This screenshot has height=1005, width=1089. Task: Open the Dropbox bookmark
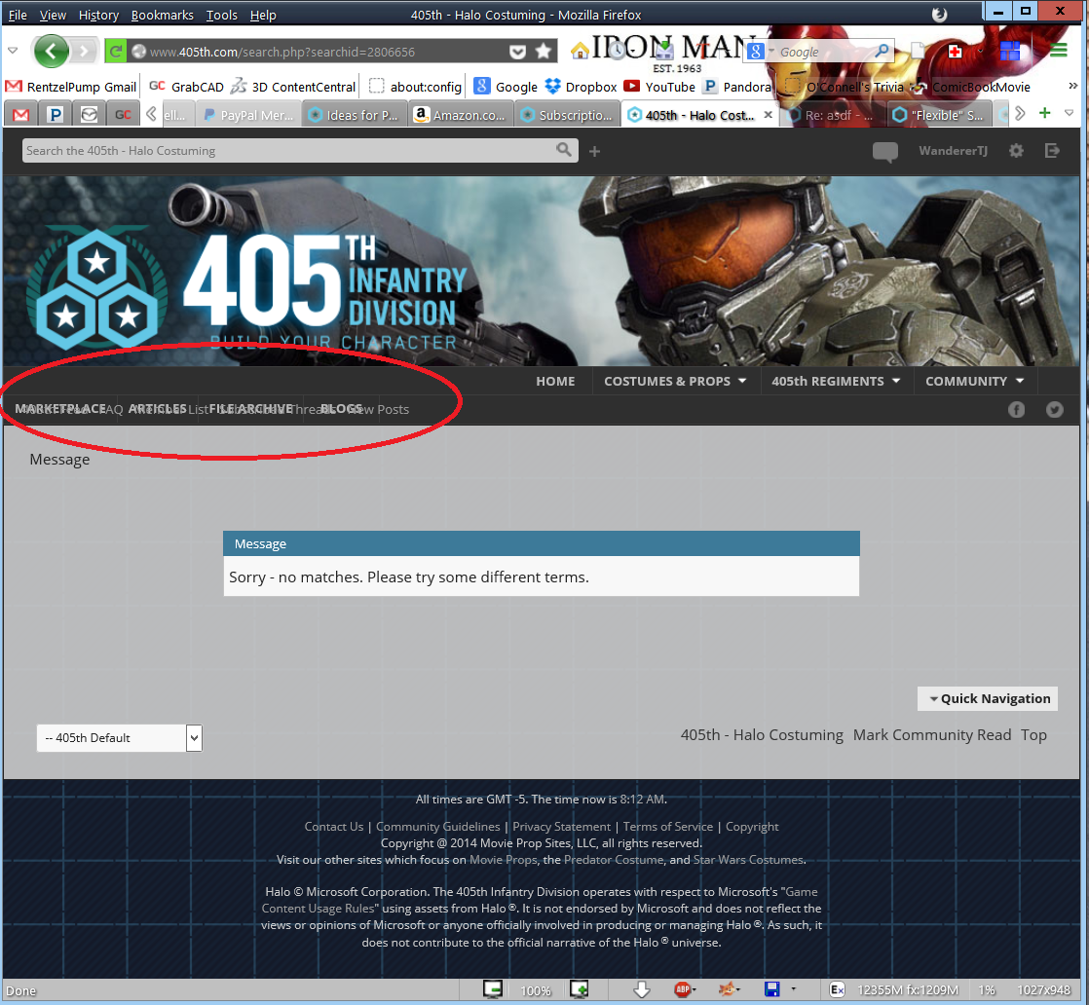(581, 87)
